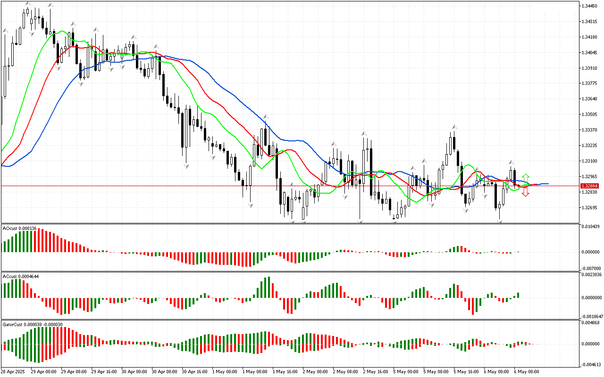Viewport: 604px width, 377px height.
Task: Click the green up arrow signal
Action: click(x=526, y=178)
